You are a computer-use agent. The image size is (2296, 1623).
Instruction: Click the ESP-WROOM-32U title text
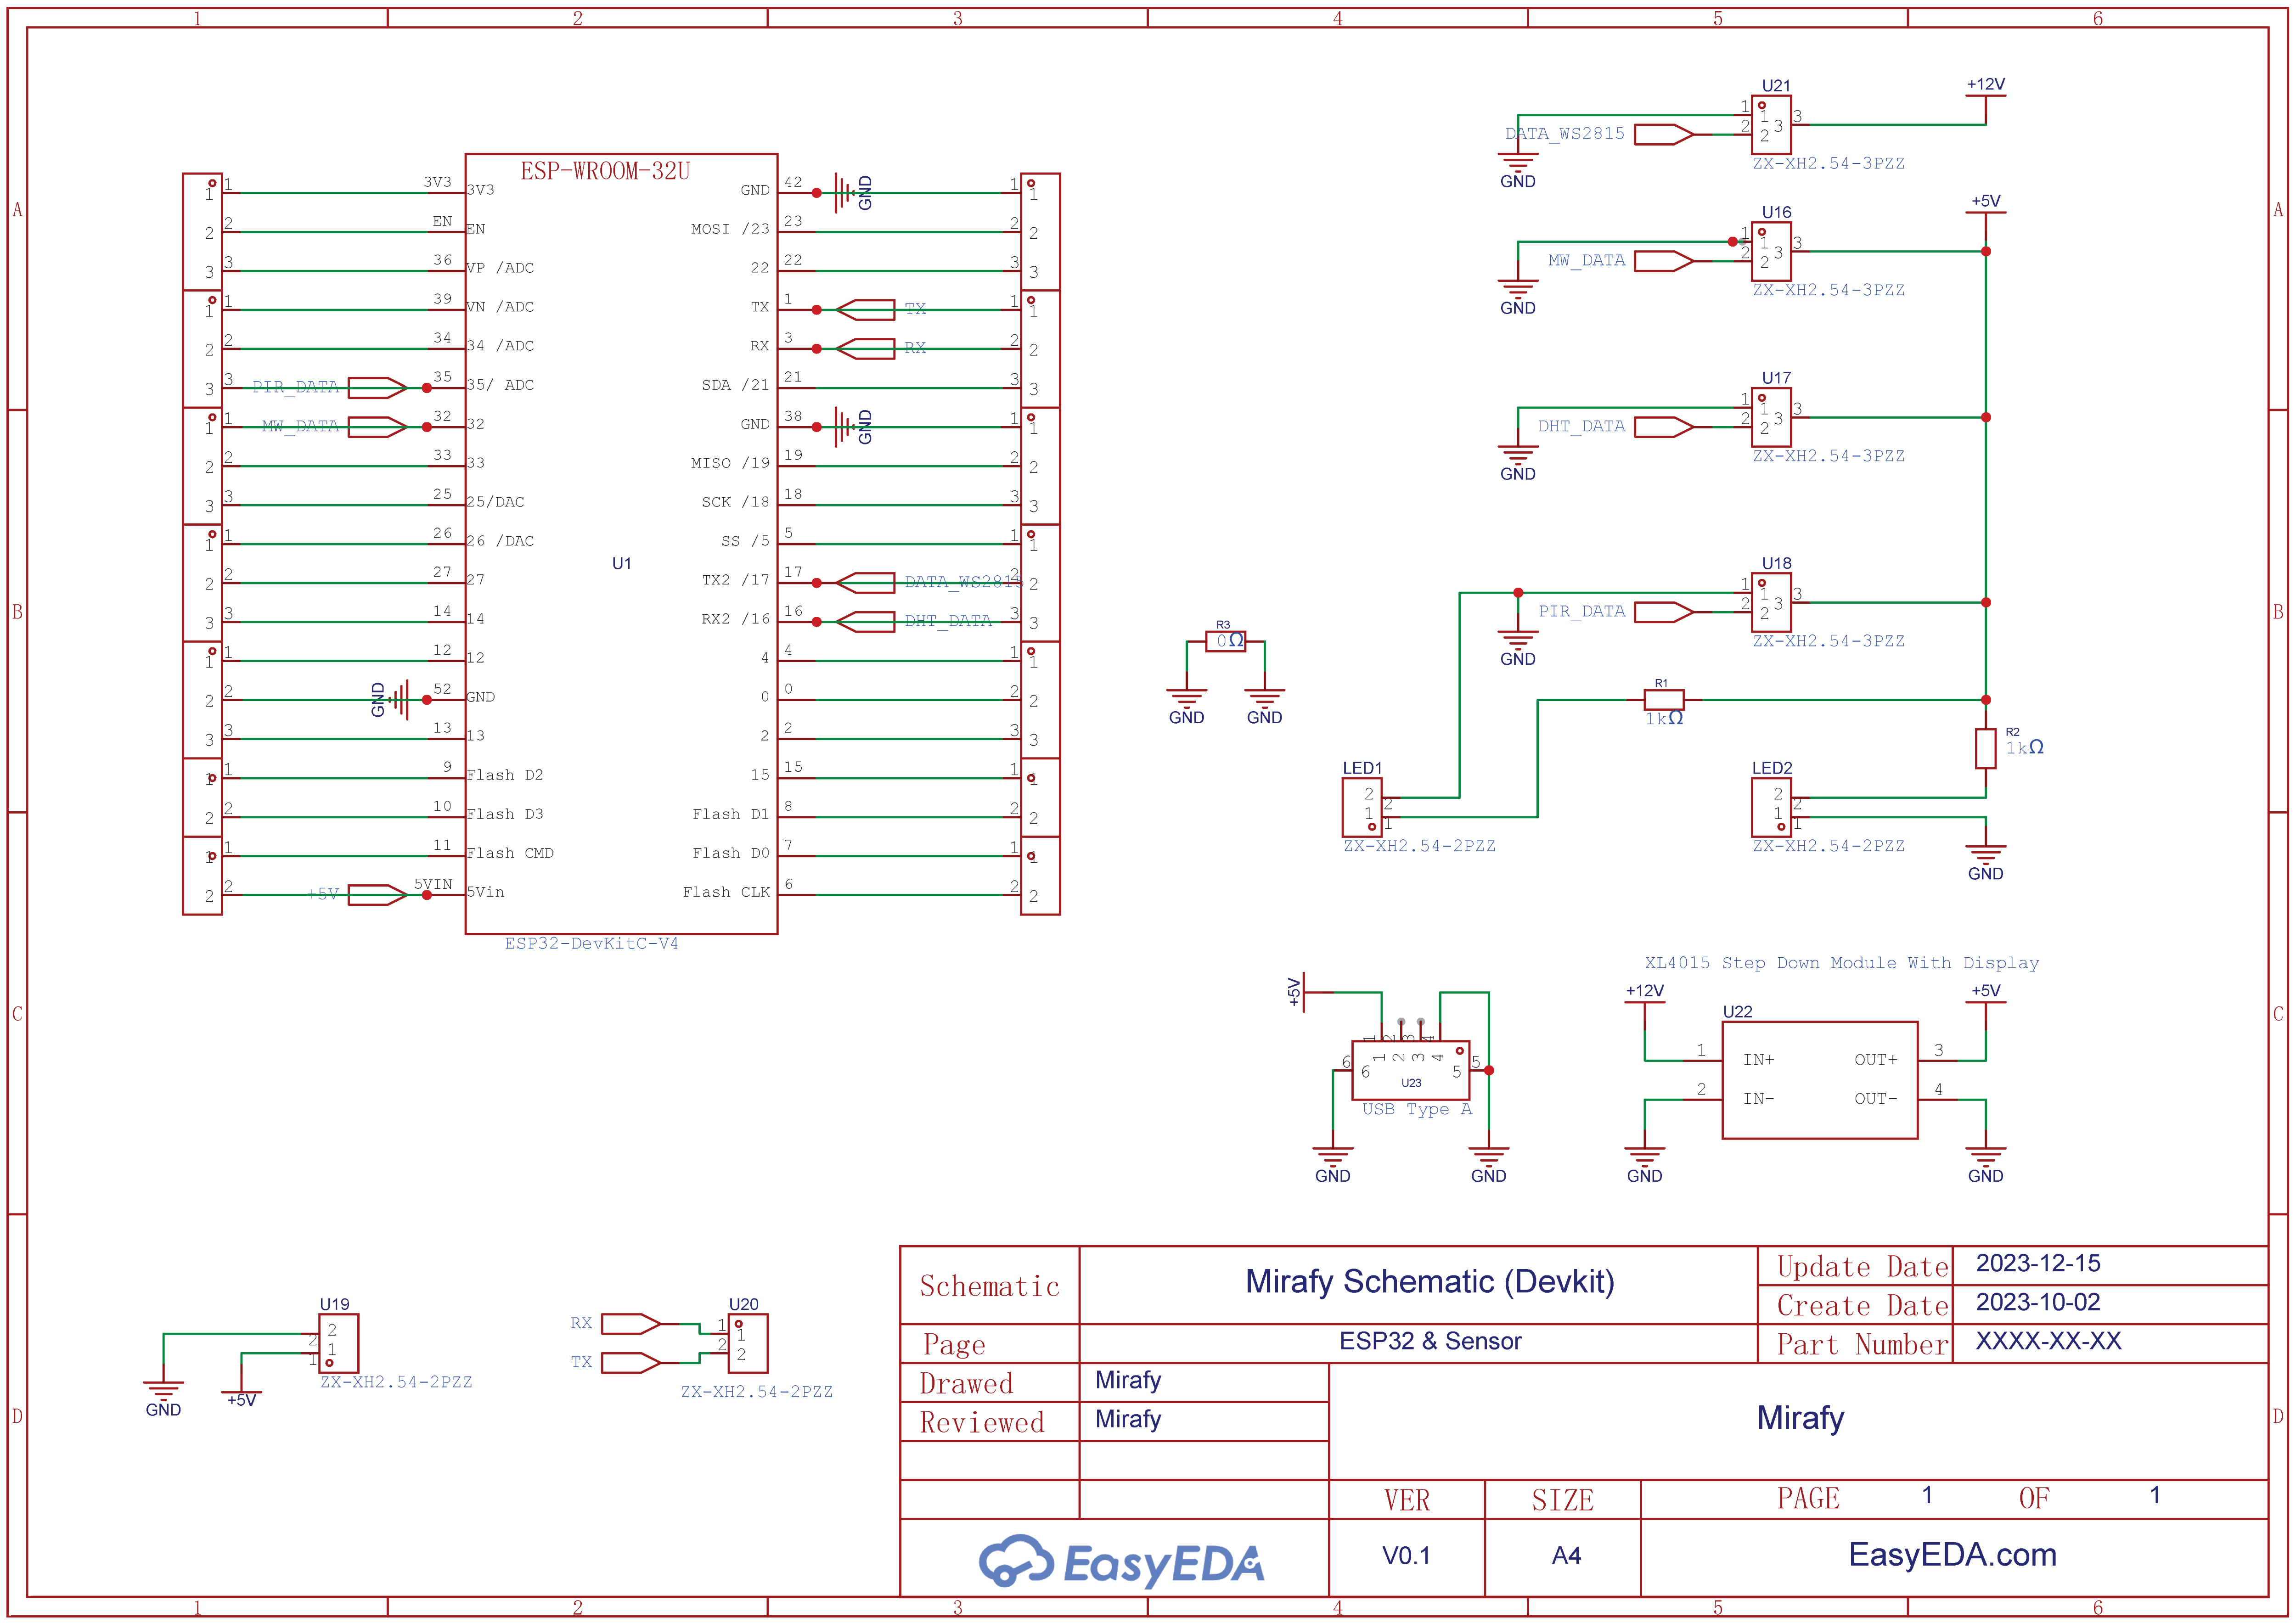(605, 171)
